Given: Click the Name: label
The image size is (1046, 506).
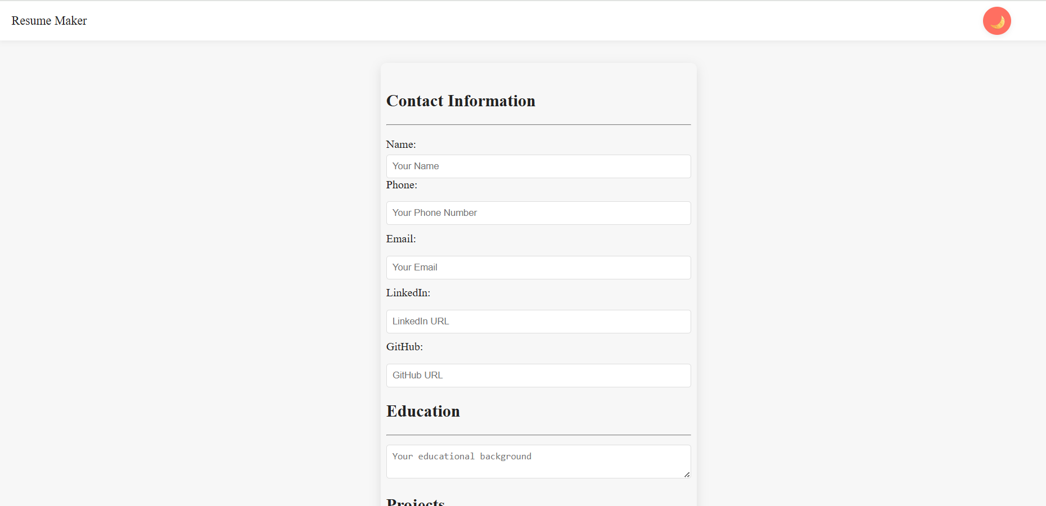Looking at the screenshot, I should (x=401, y=144).
